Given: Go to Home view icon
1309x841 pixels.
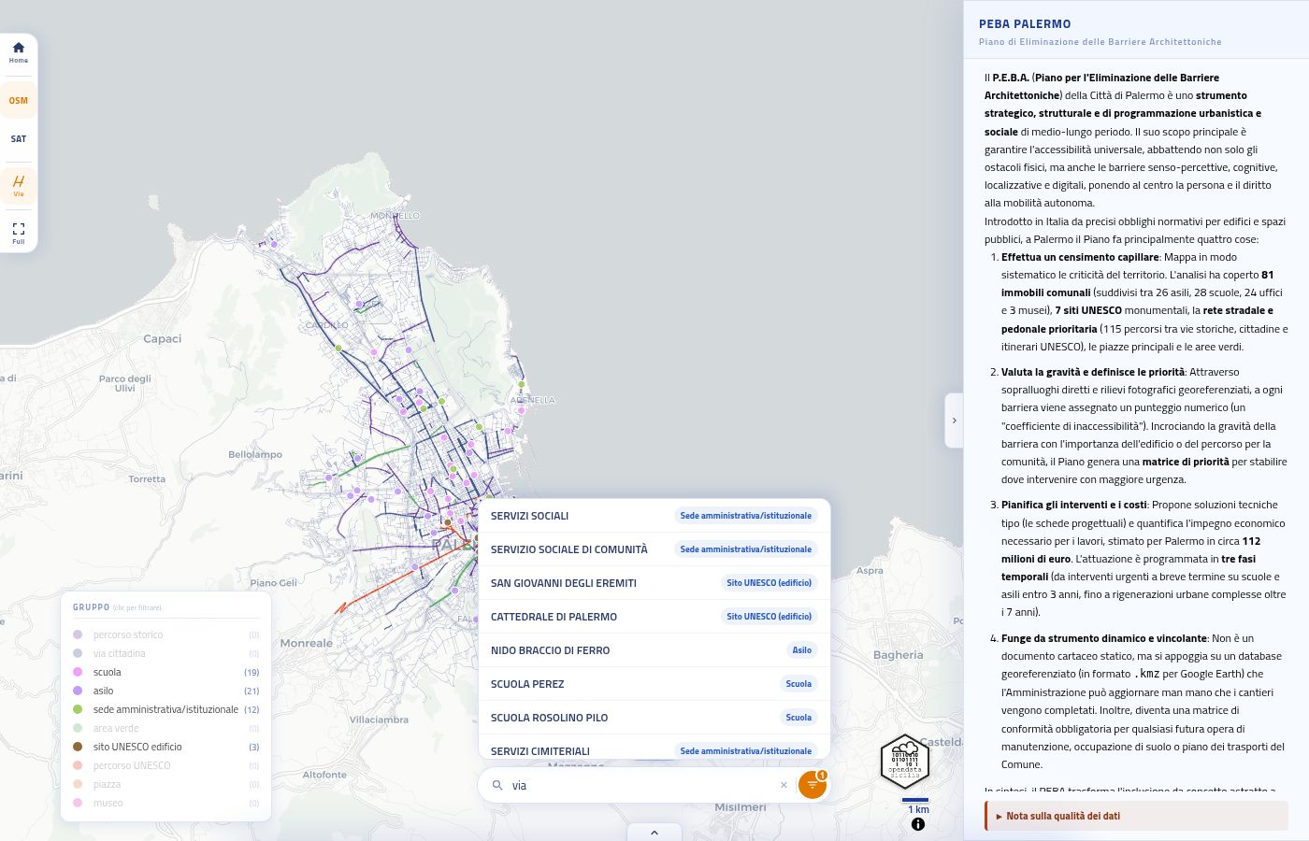Looking at the screenshot, I should (x=19, y=52).
